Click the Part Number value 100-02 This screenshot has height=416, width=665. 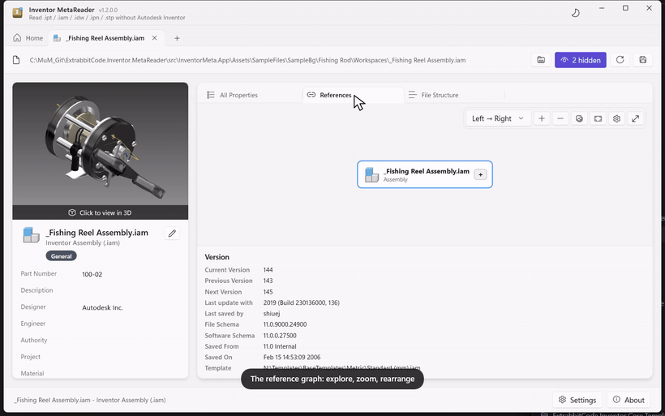(92, 274)
